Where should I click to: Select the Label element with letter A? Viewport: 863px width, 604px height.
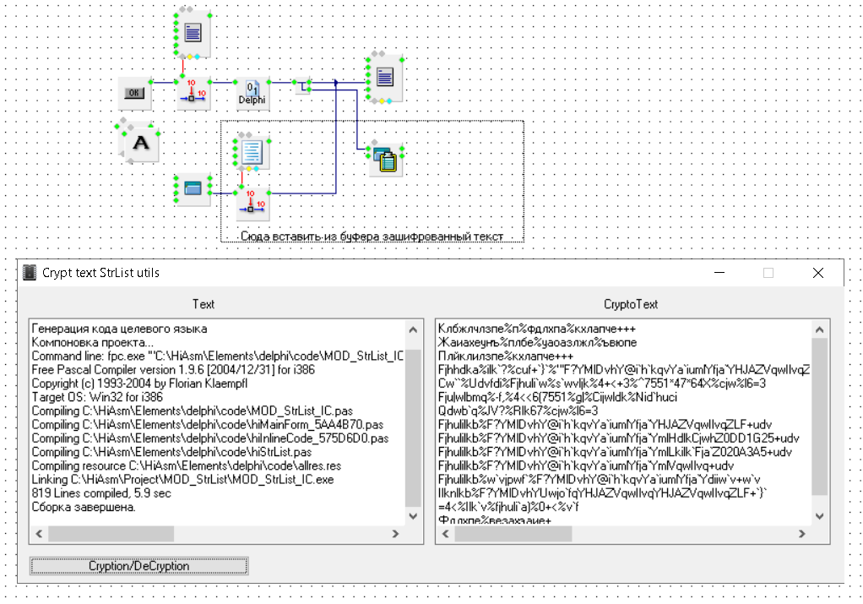(141, 144)
